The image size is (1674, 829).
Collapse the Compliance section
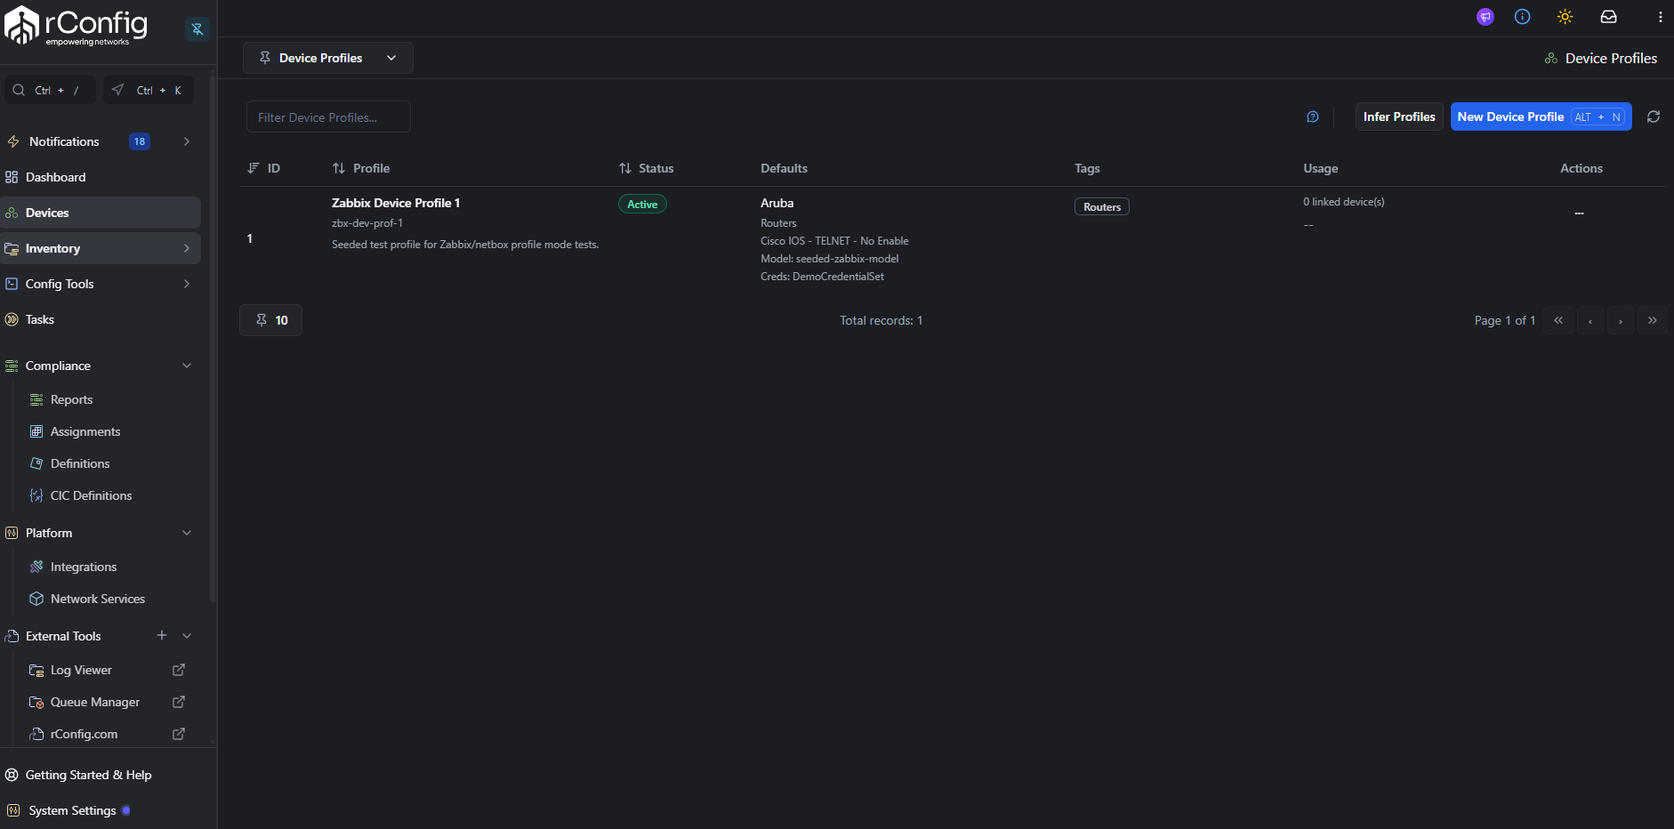(187, 366)
